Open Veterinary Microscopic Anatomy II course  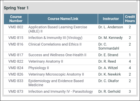56,74
